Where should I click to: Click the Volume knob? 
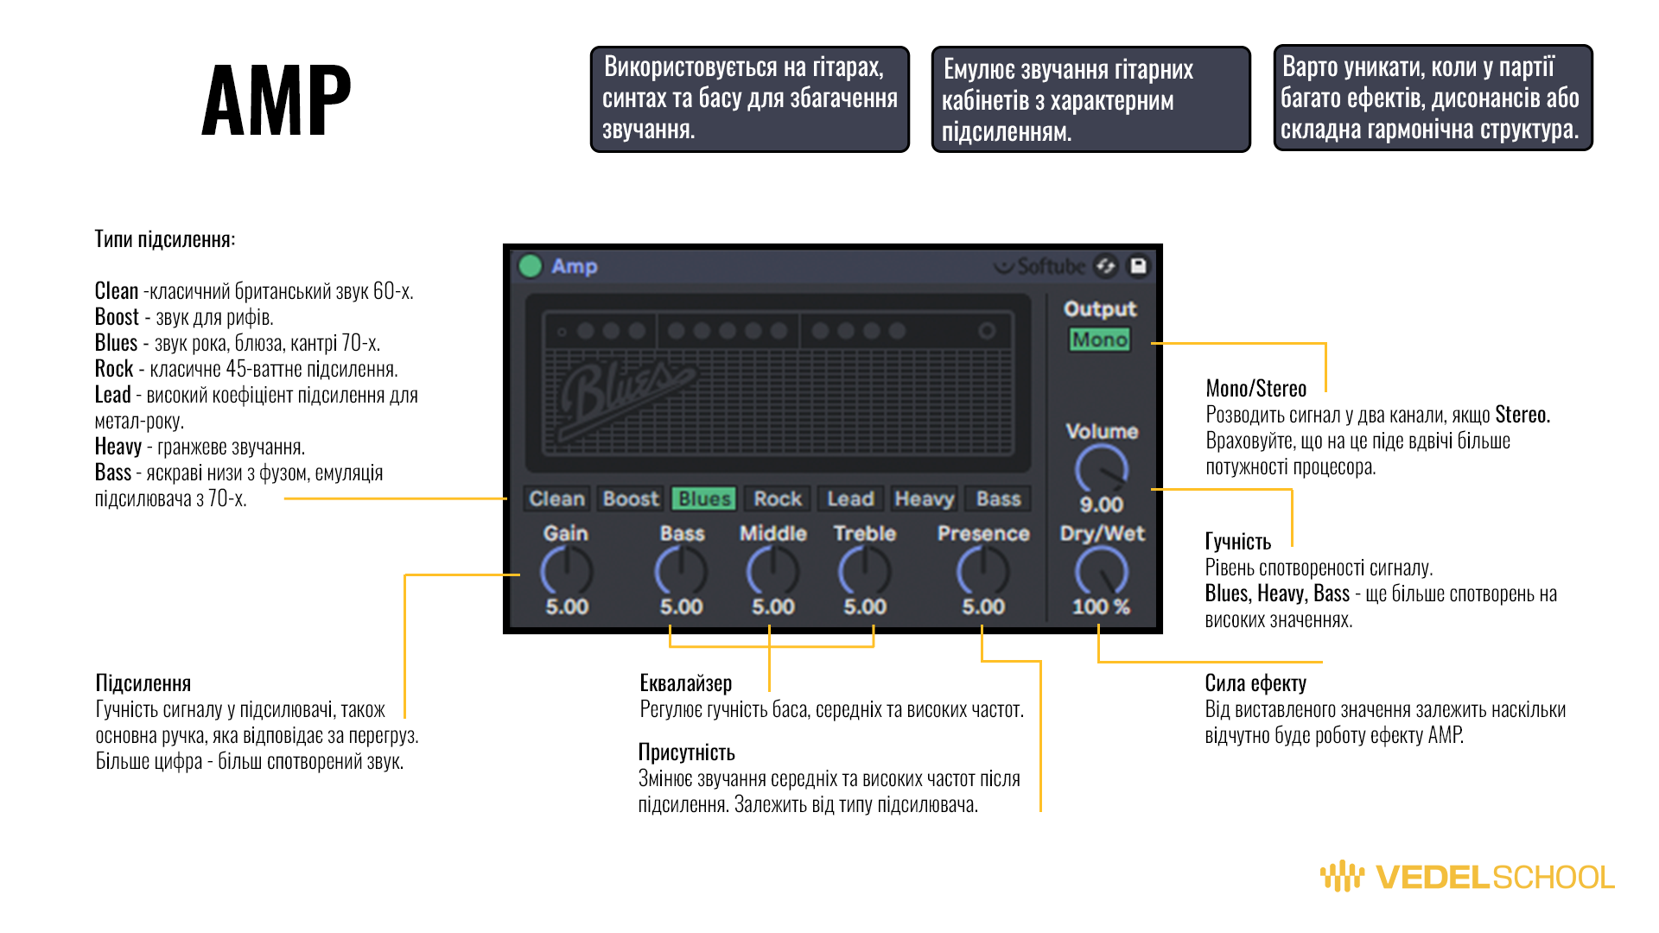click(x=1101, y=469)
